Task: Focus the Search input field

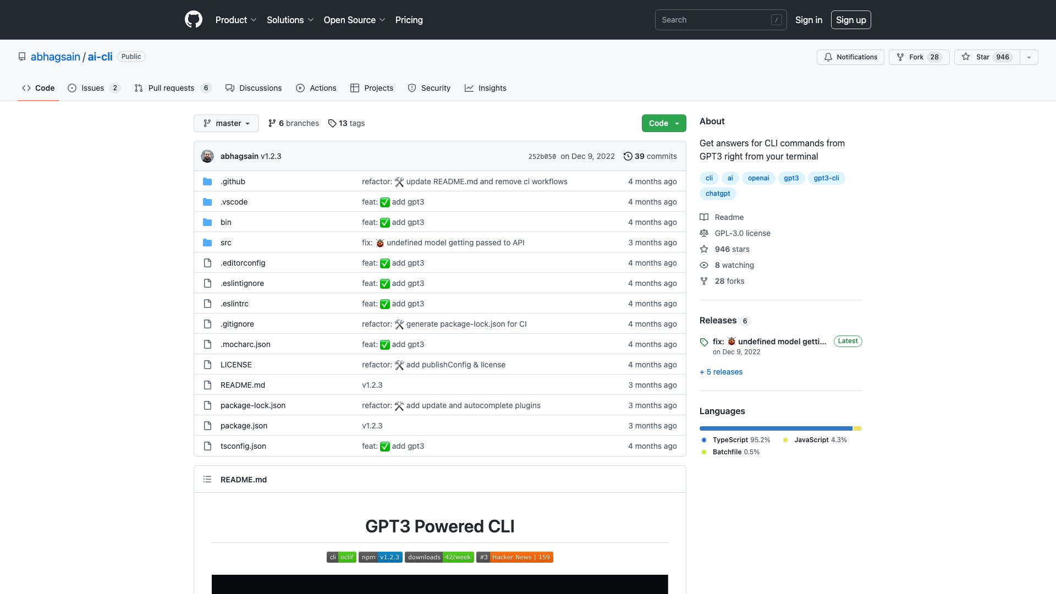Action: click(x=721, y=20)
